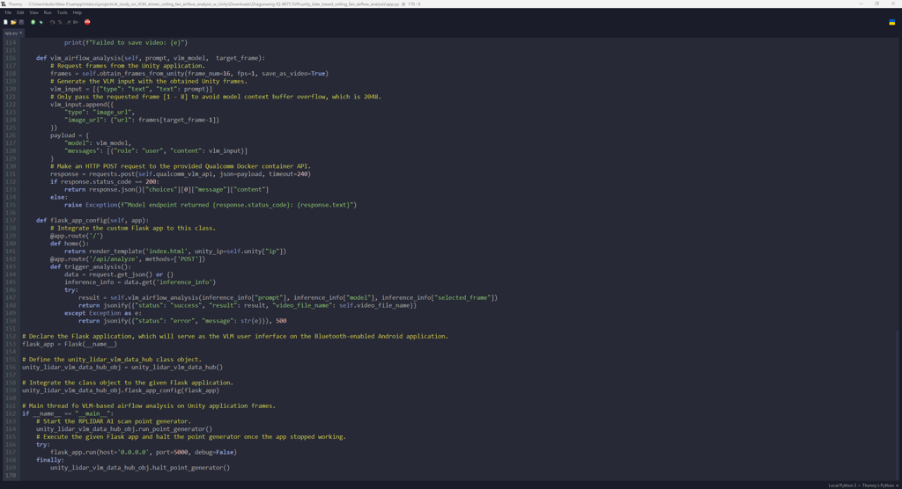
Task: Click the "@app.route('/api/analyze'" decorator line
Action: (x=127, y=259)
